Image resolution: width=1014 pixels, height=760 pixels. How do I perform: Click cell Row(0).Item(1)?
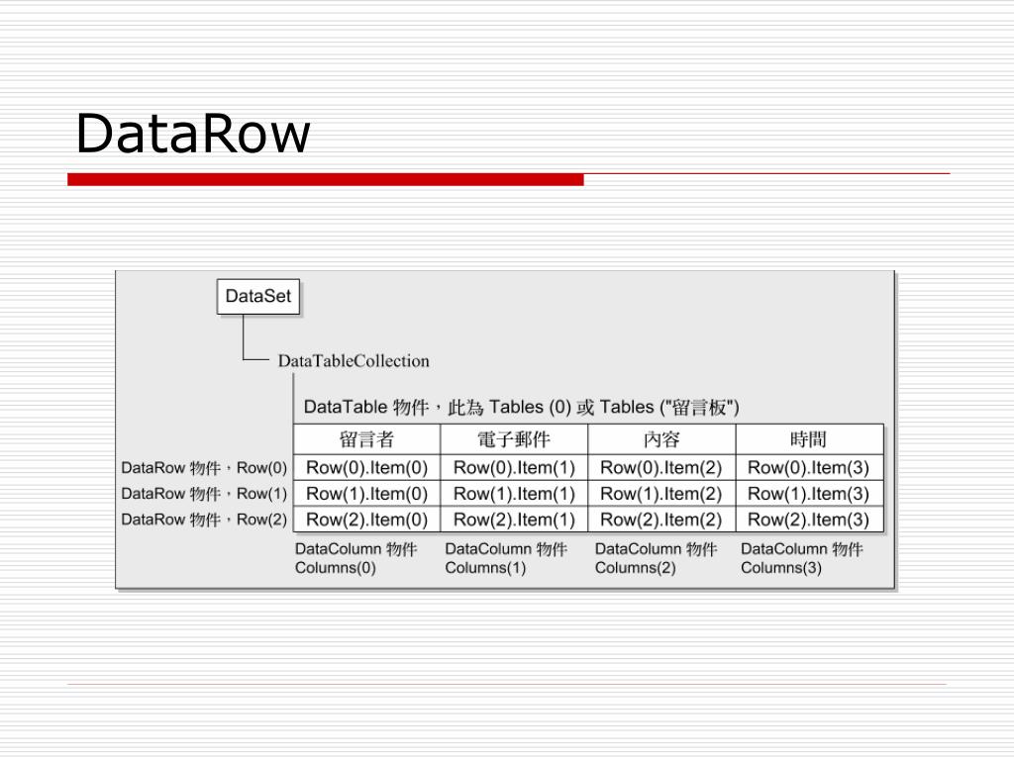pyautogui.click(x=514, y=467)
